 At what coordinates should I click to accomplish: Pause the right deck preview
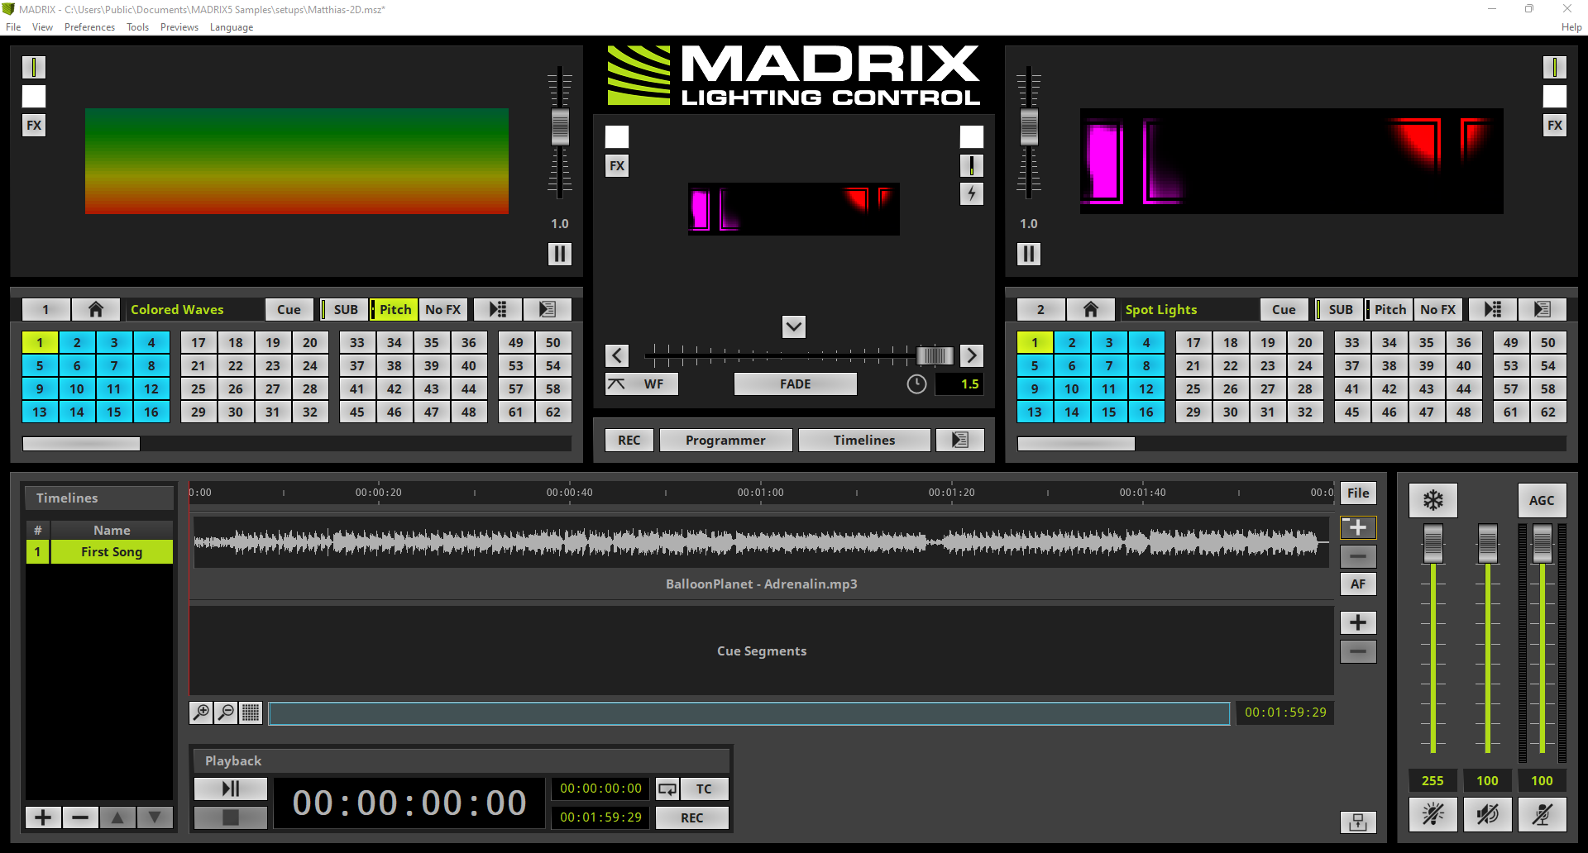(x=1029, y=254)
